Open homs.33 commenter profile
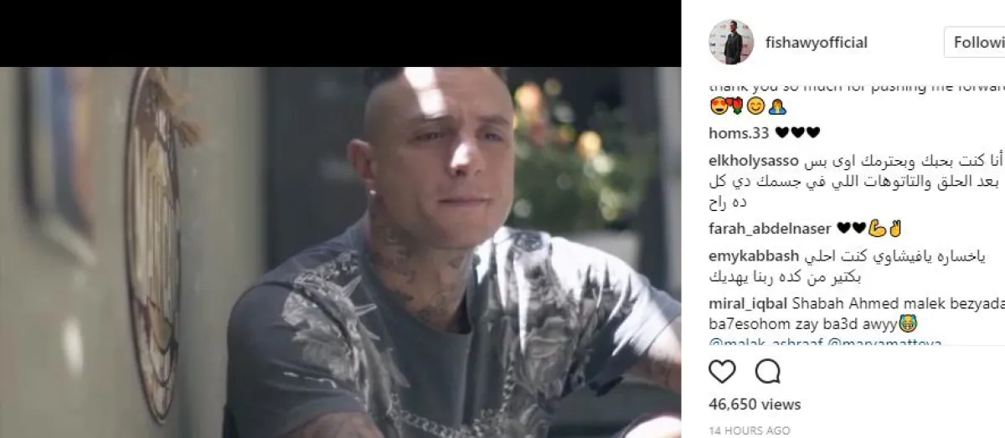 pos(739,131)
